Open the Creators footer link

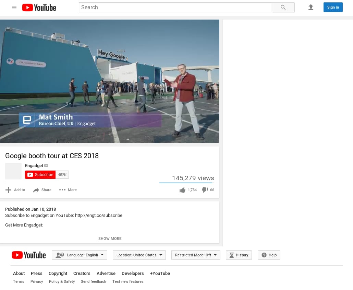click(x=82, y=273)
